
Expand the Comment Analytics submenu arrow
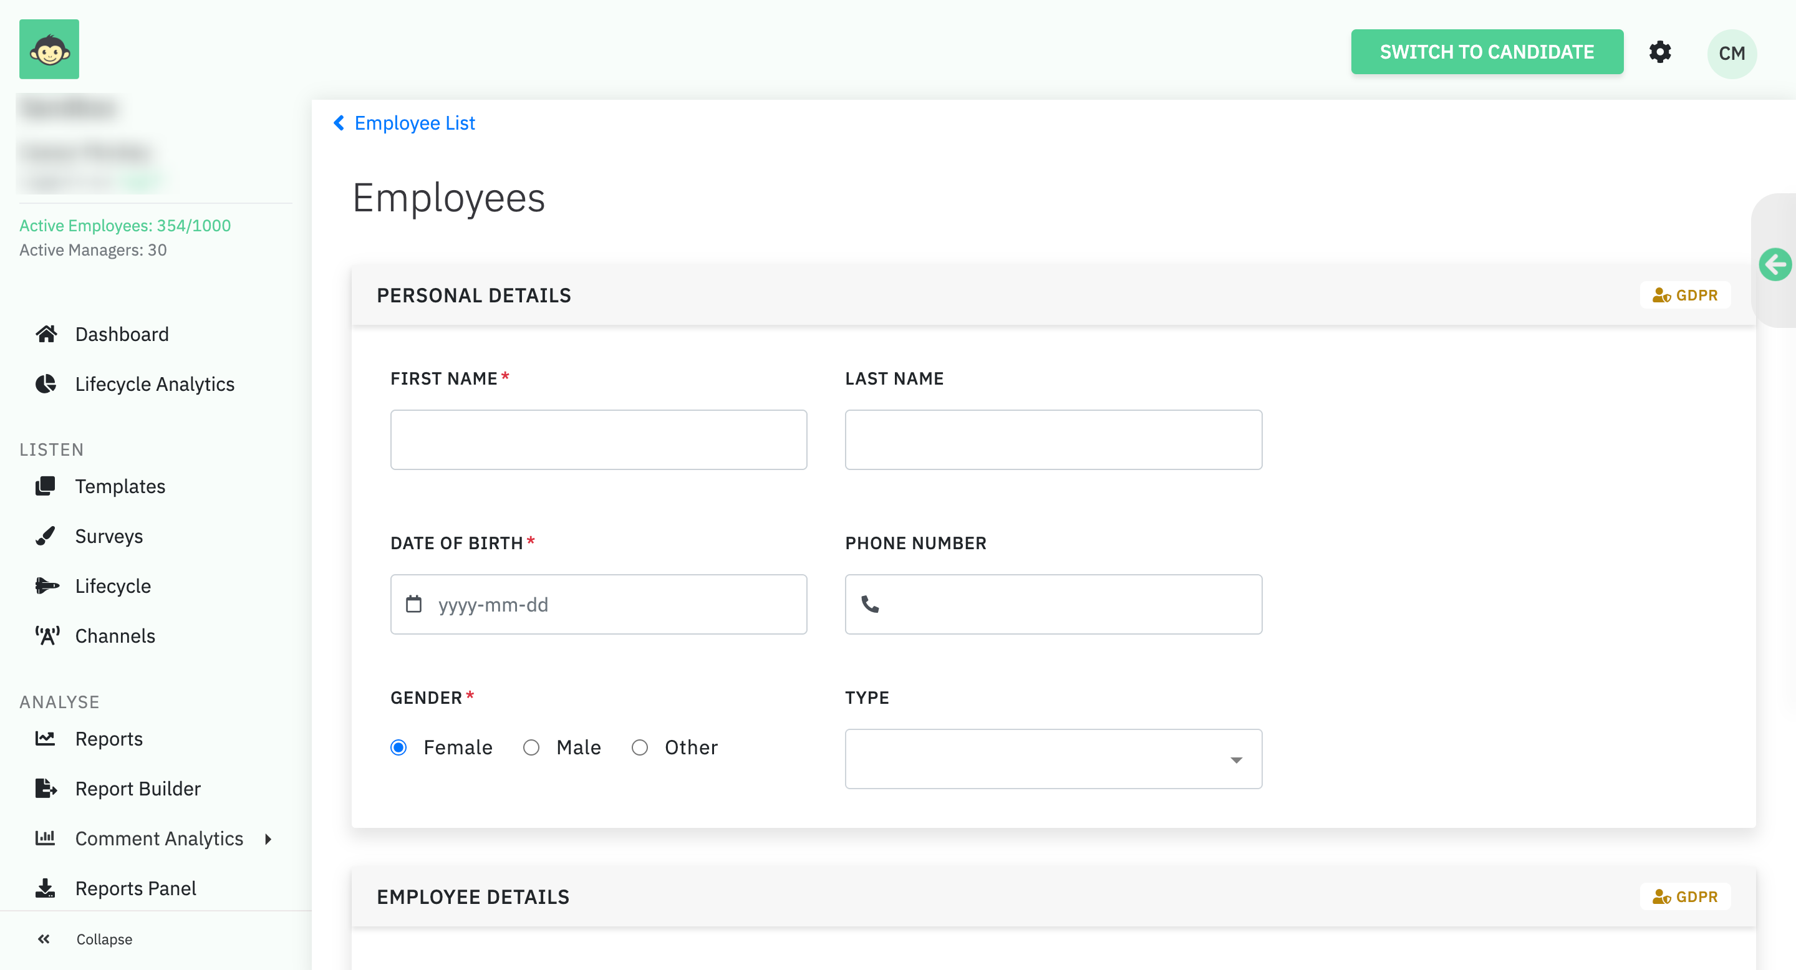point(268,839)
